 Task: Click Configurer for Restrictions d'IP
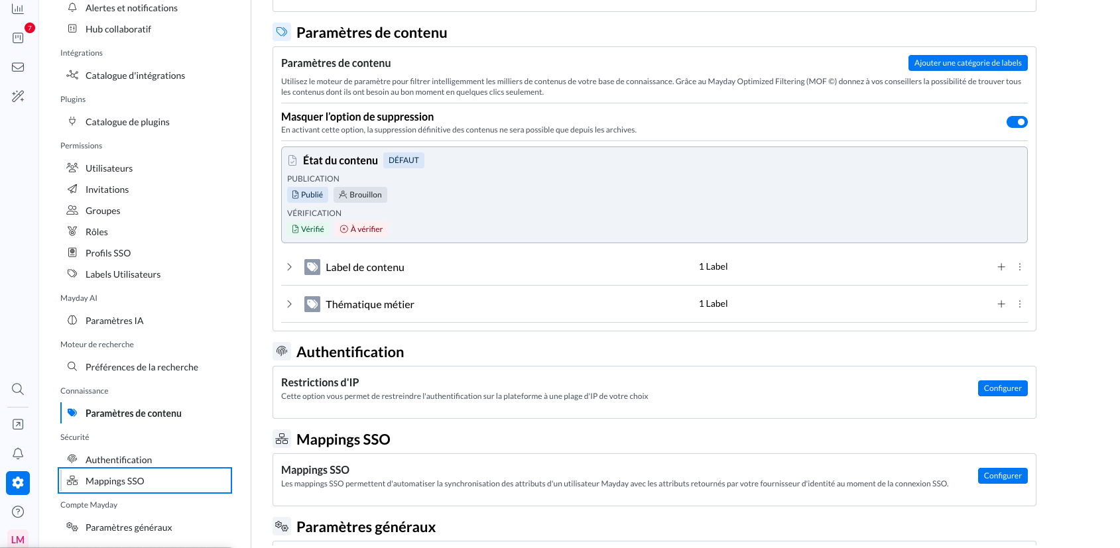click(1002, 388)
